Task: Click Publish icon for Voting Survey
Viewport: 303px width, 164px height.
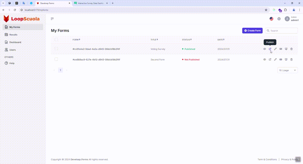Action: tap(270, 49)
